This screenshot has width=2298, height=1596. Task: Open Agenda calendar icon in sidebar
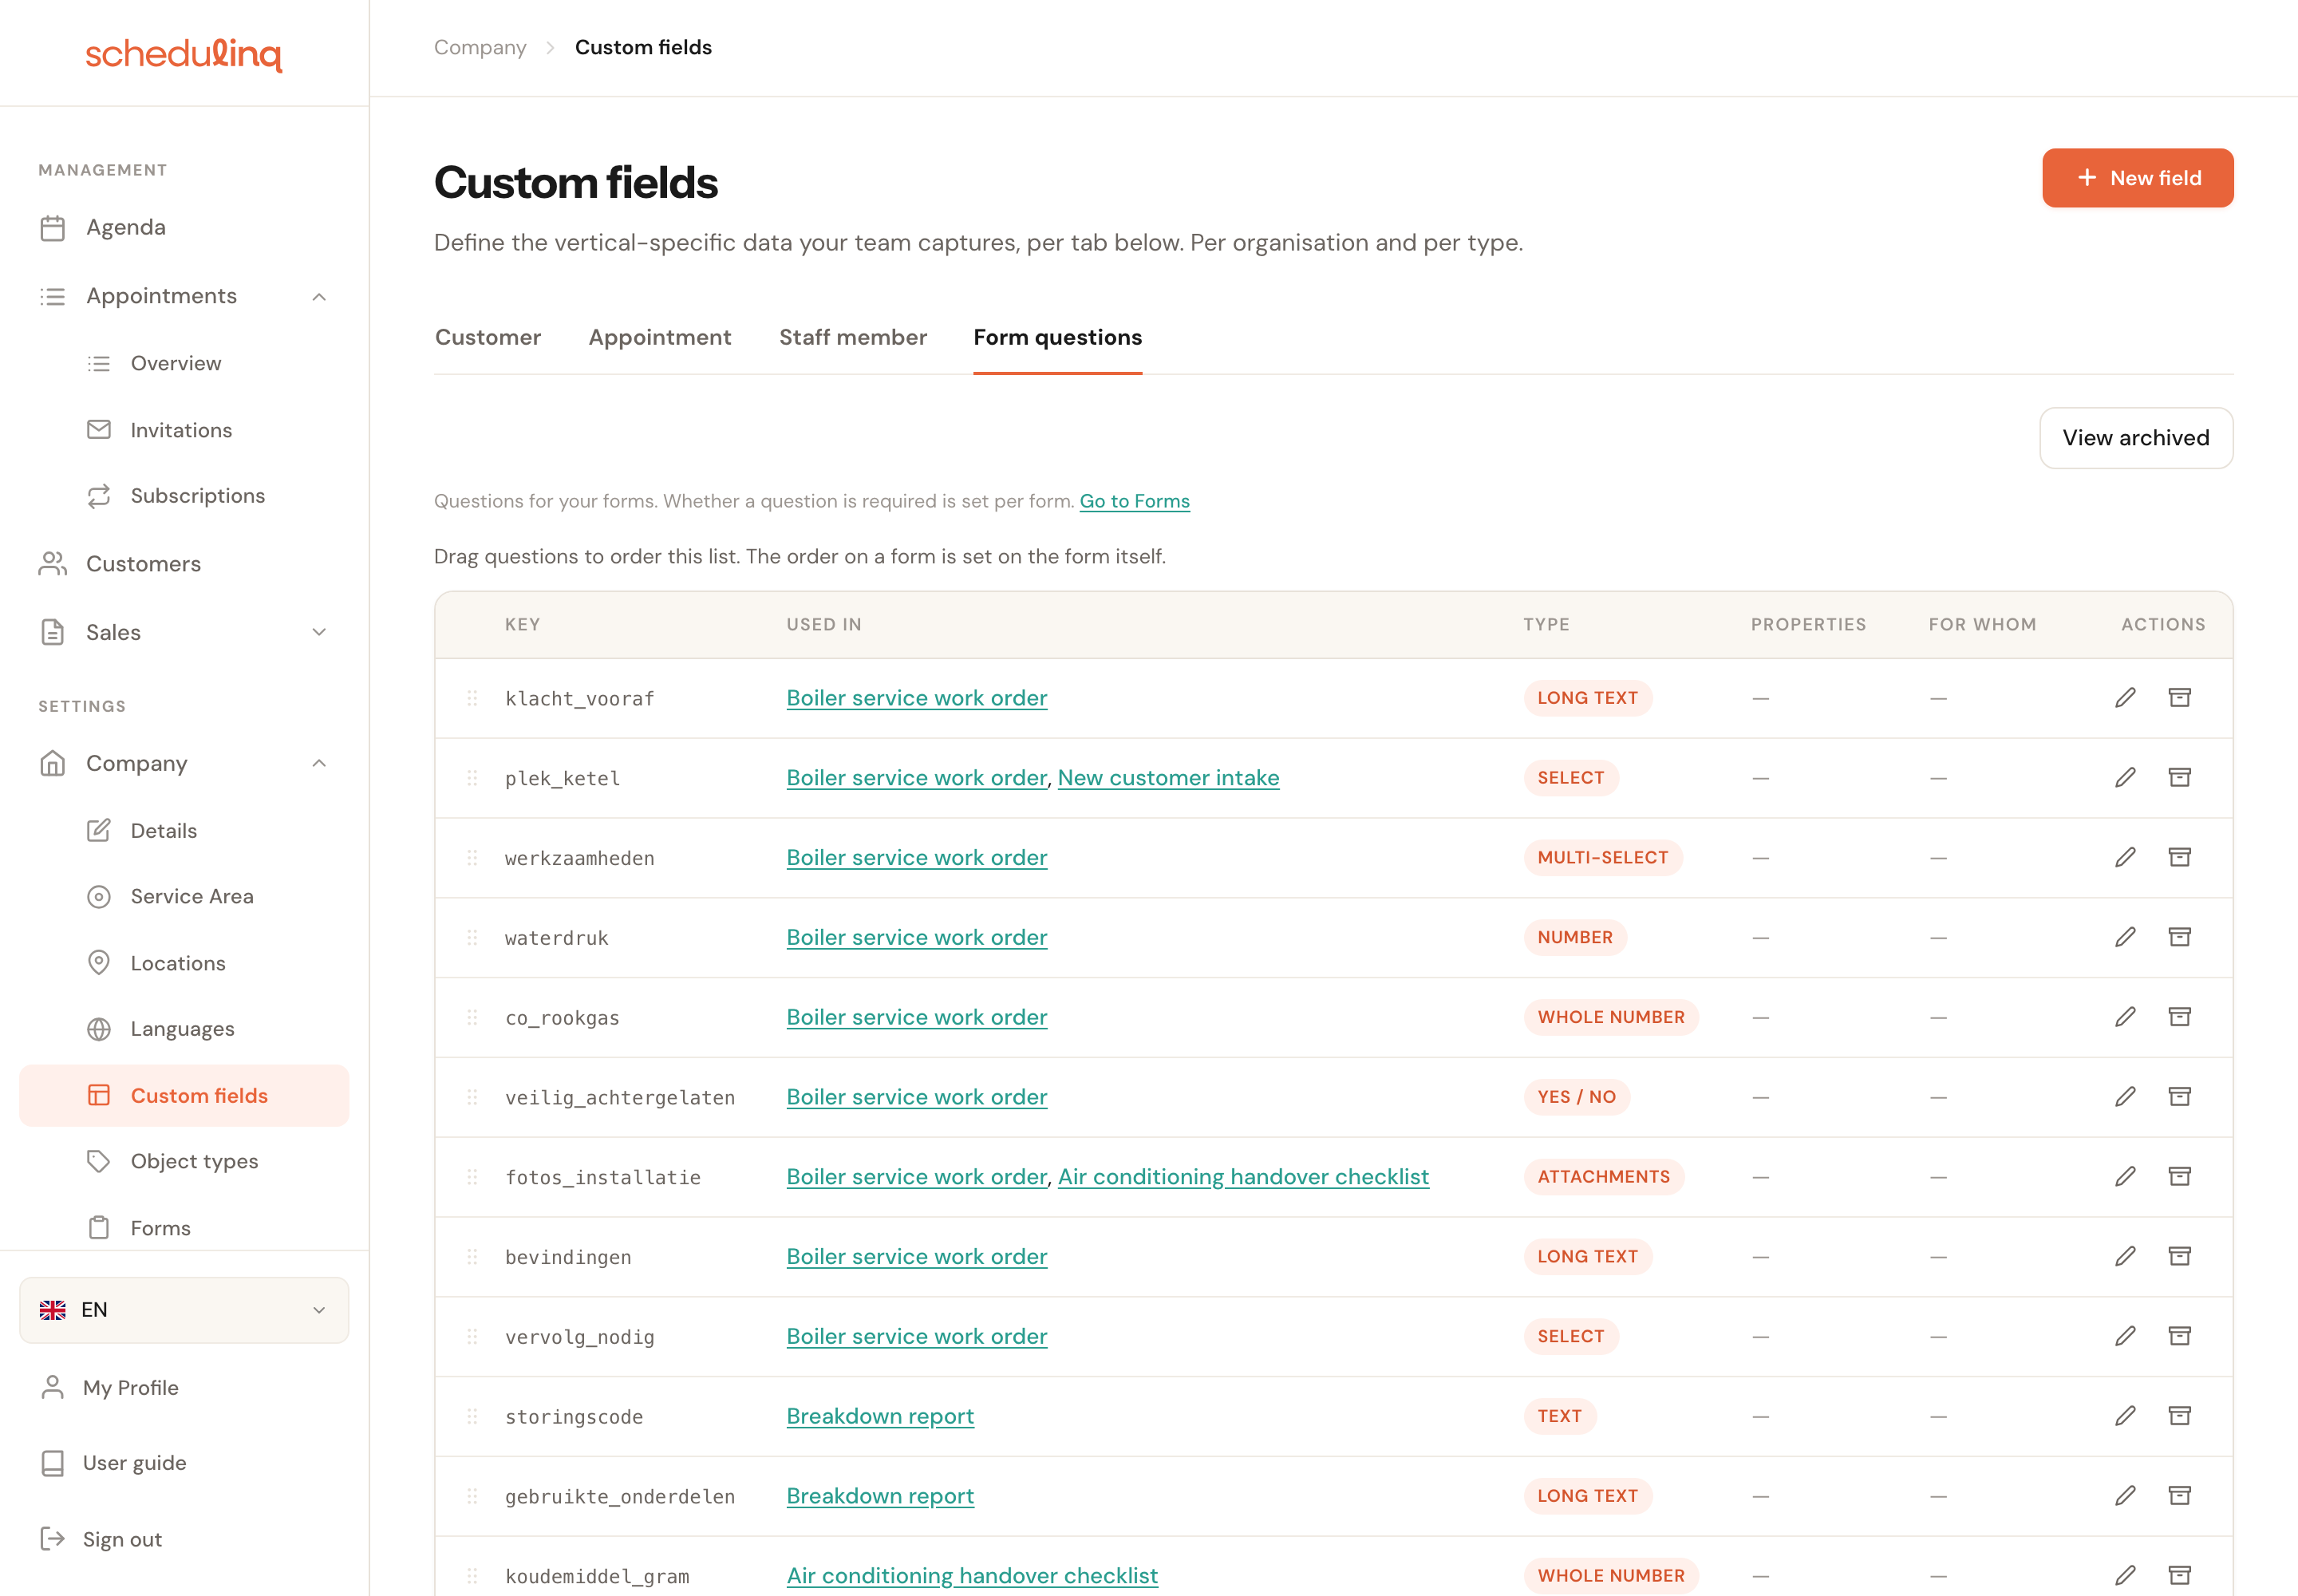pyautogui.click(x=53, y=228)
